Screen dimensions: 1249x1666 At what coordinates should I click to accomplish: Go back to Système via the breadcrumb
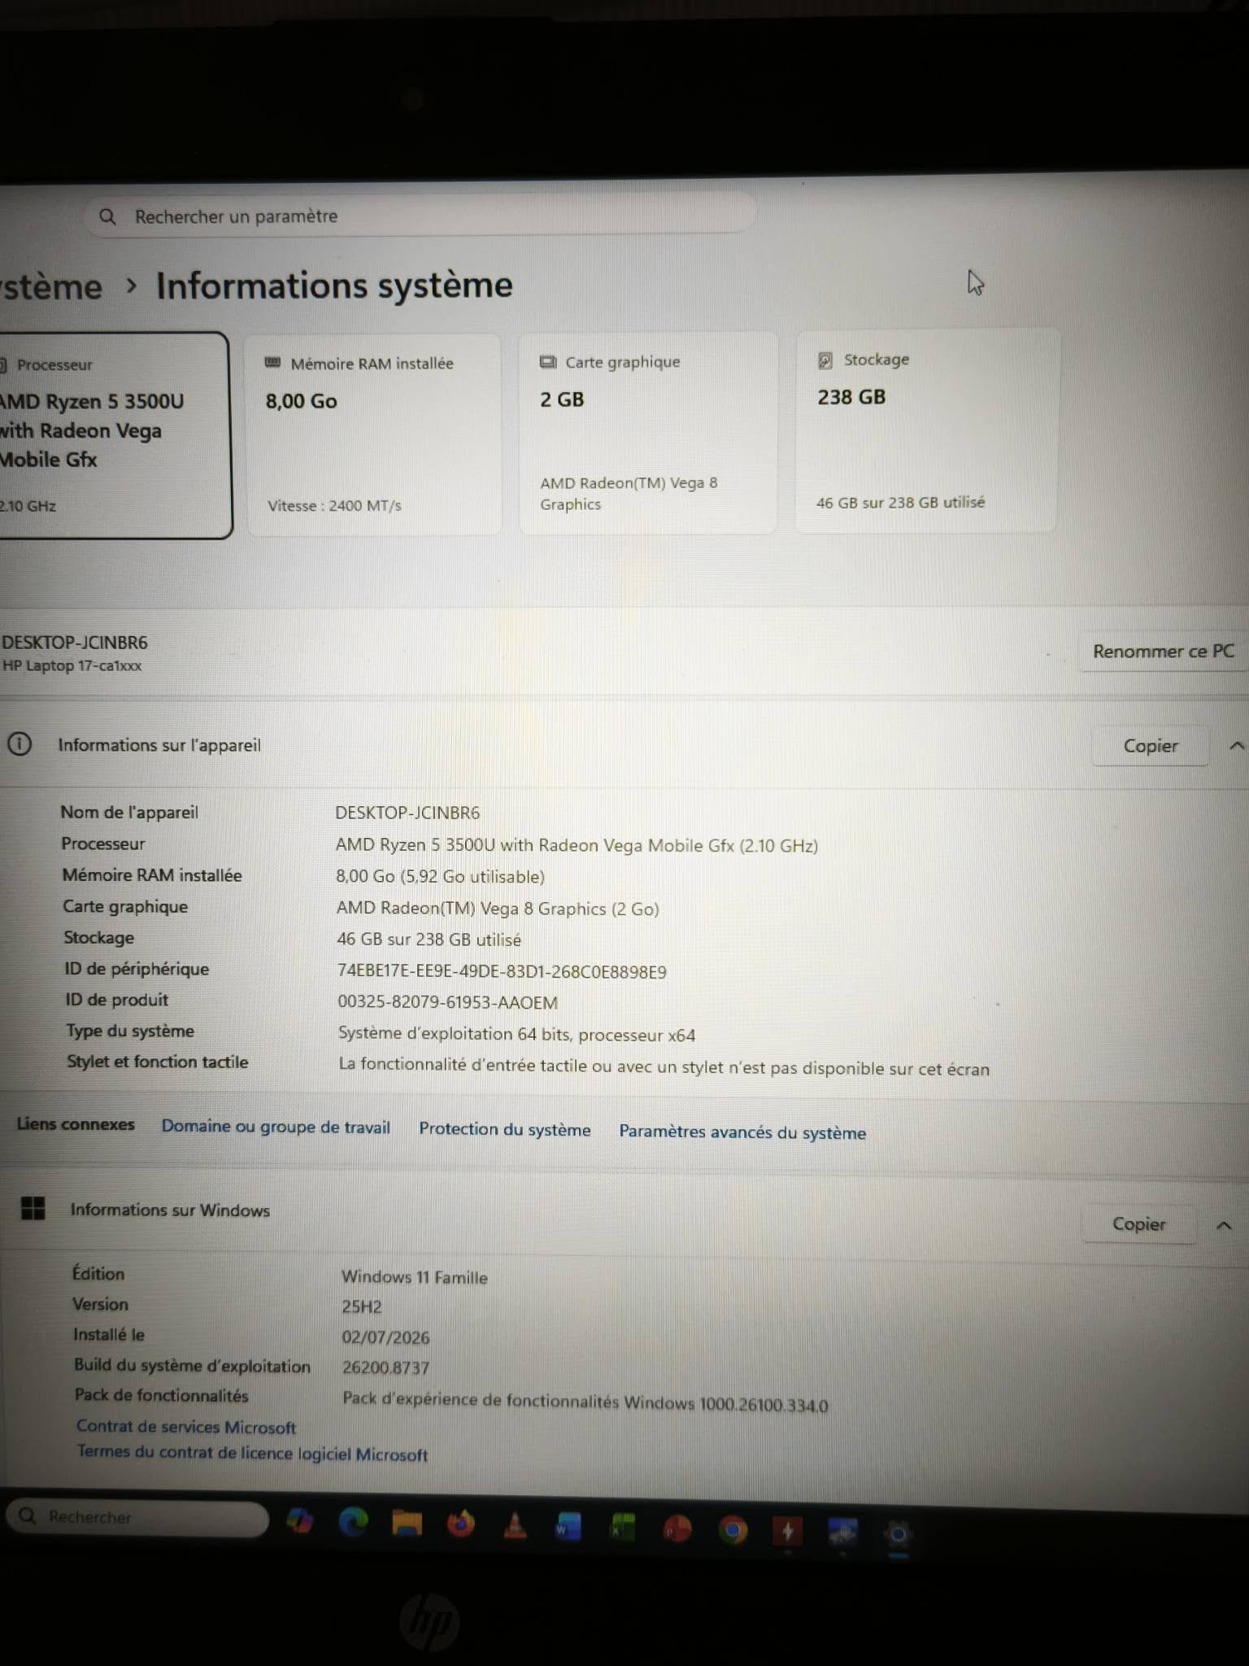point(50,287)
